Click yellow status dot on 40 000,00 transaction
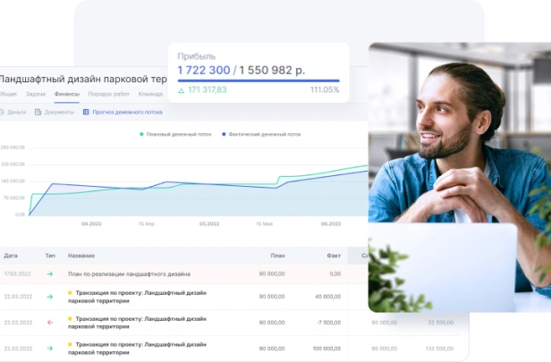 (x=70, y=293)
